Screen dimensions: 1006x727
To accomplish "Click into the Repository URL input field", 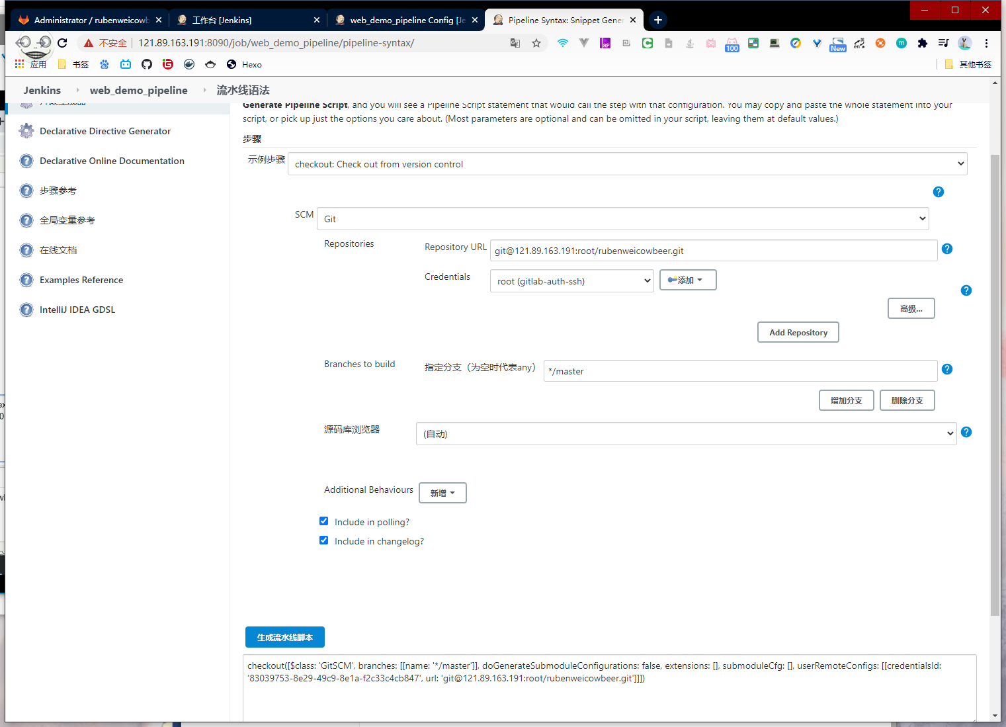I will point(713,251).
